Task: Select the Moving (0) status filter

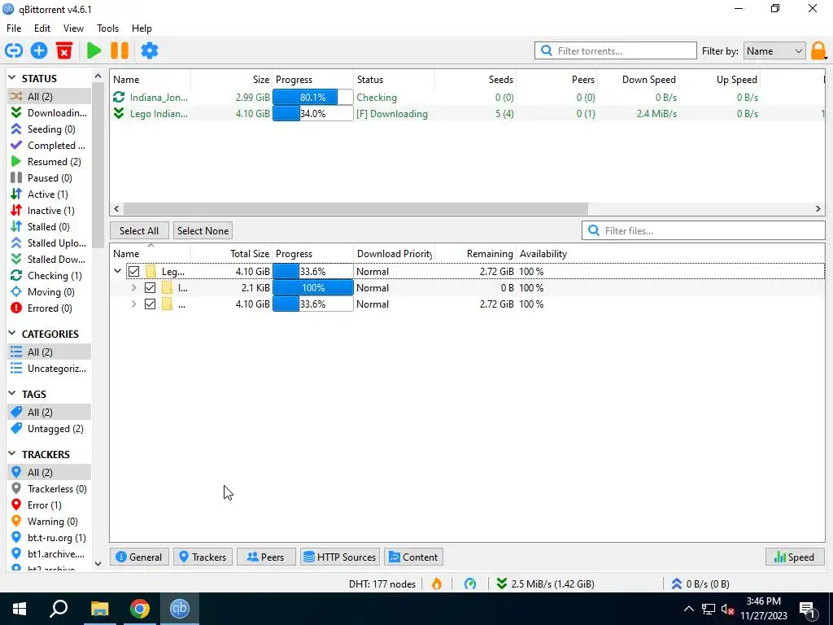Action: coord(49,292)
